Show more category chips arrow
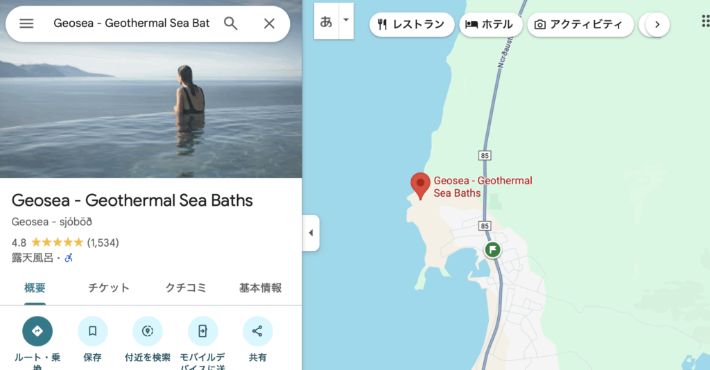Screen dimensions: 710x370 [x=657, y=24]
